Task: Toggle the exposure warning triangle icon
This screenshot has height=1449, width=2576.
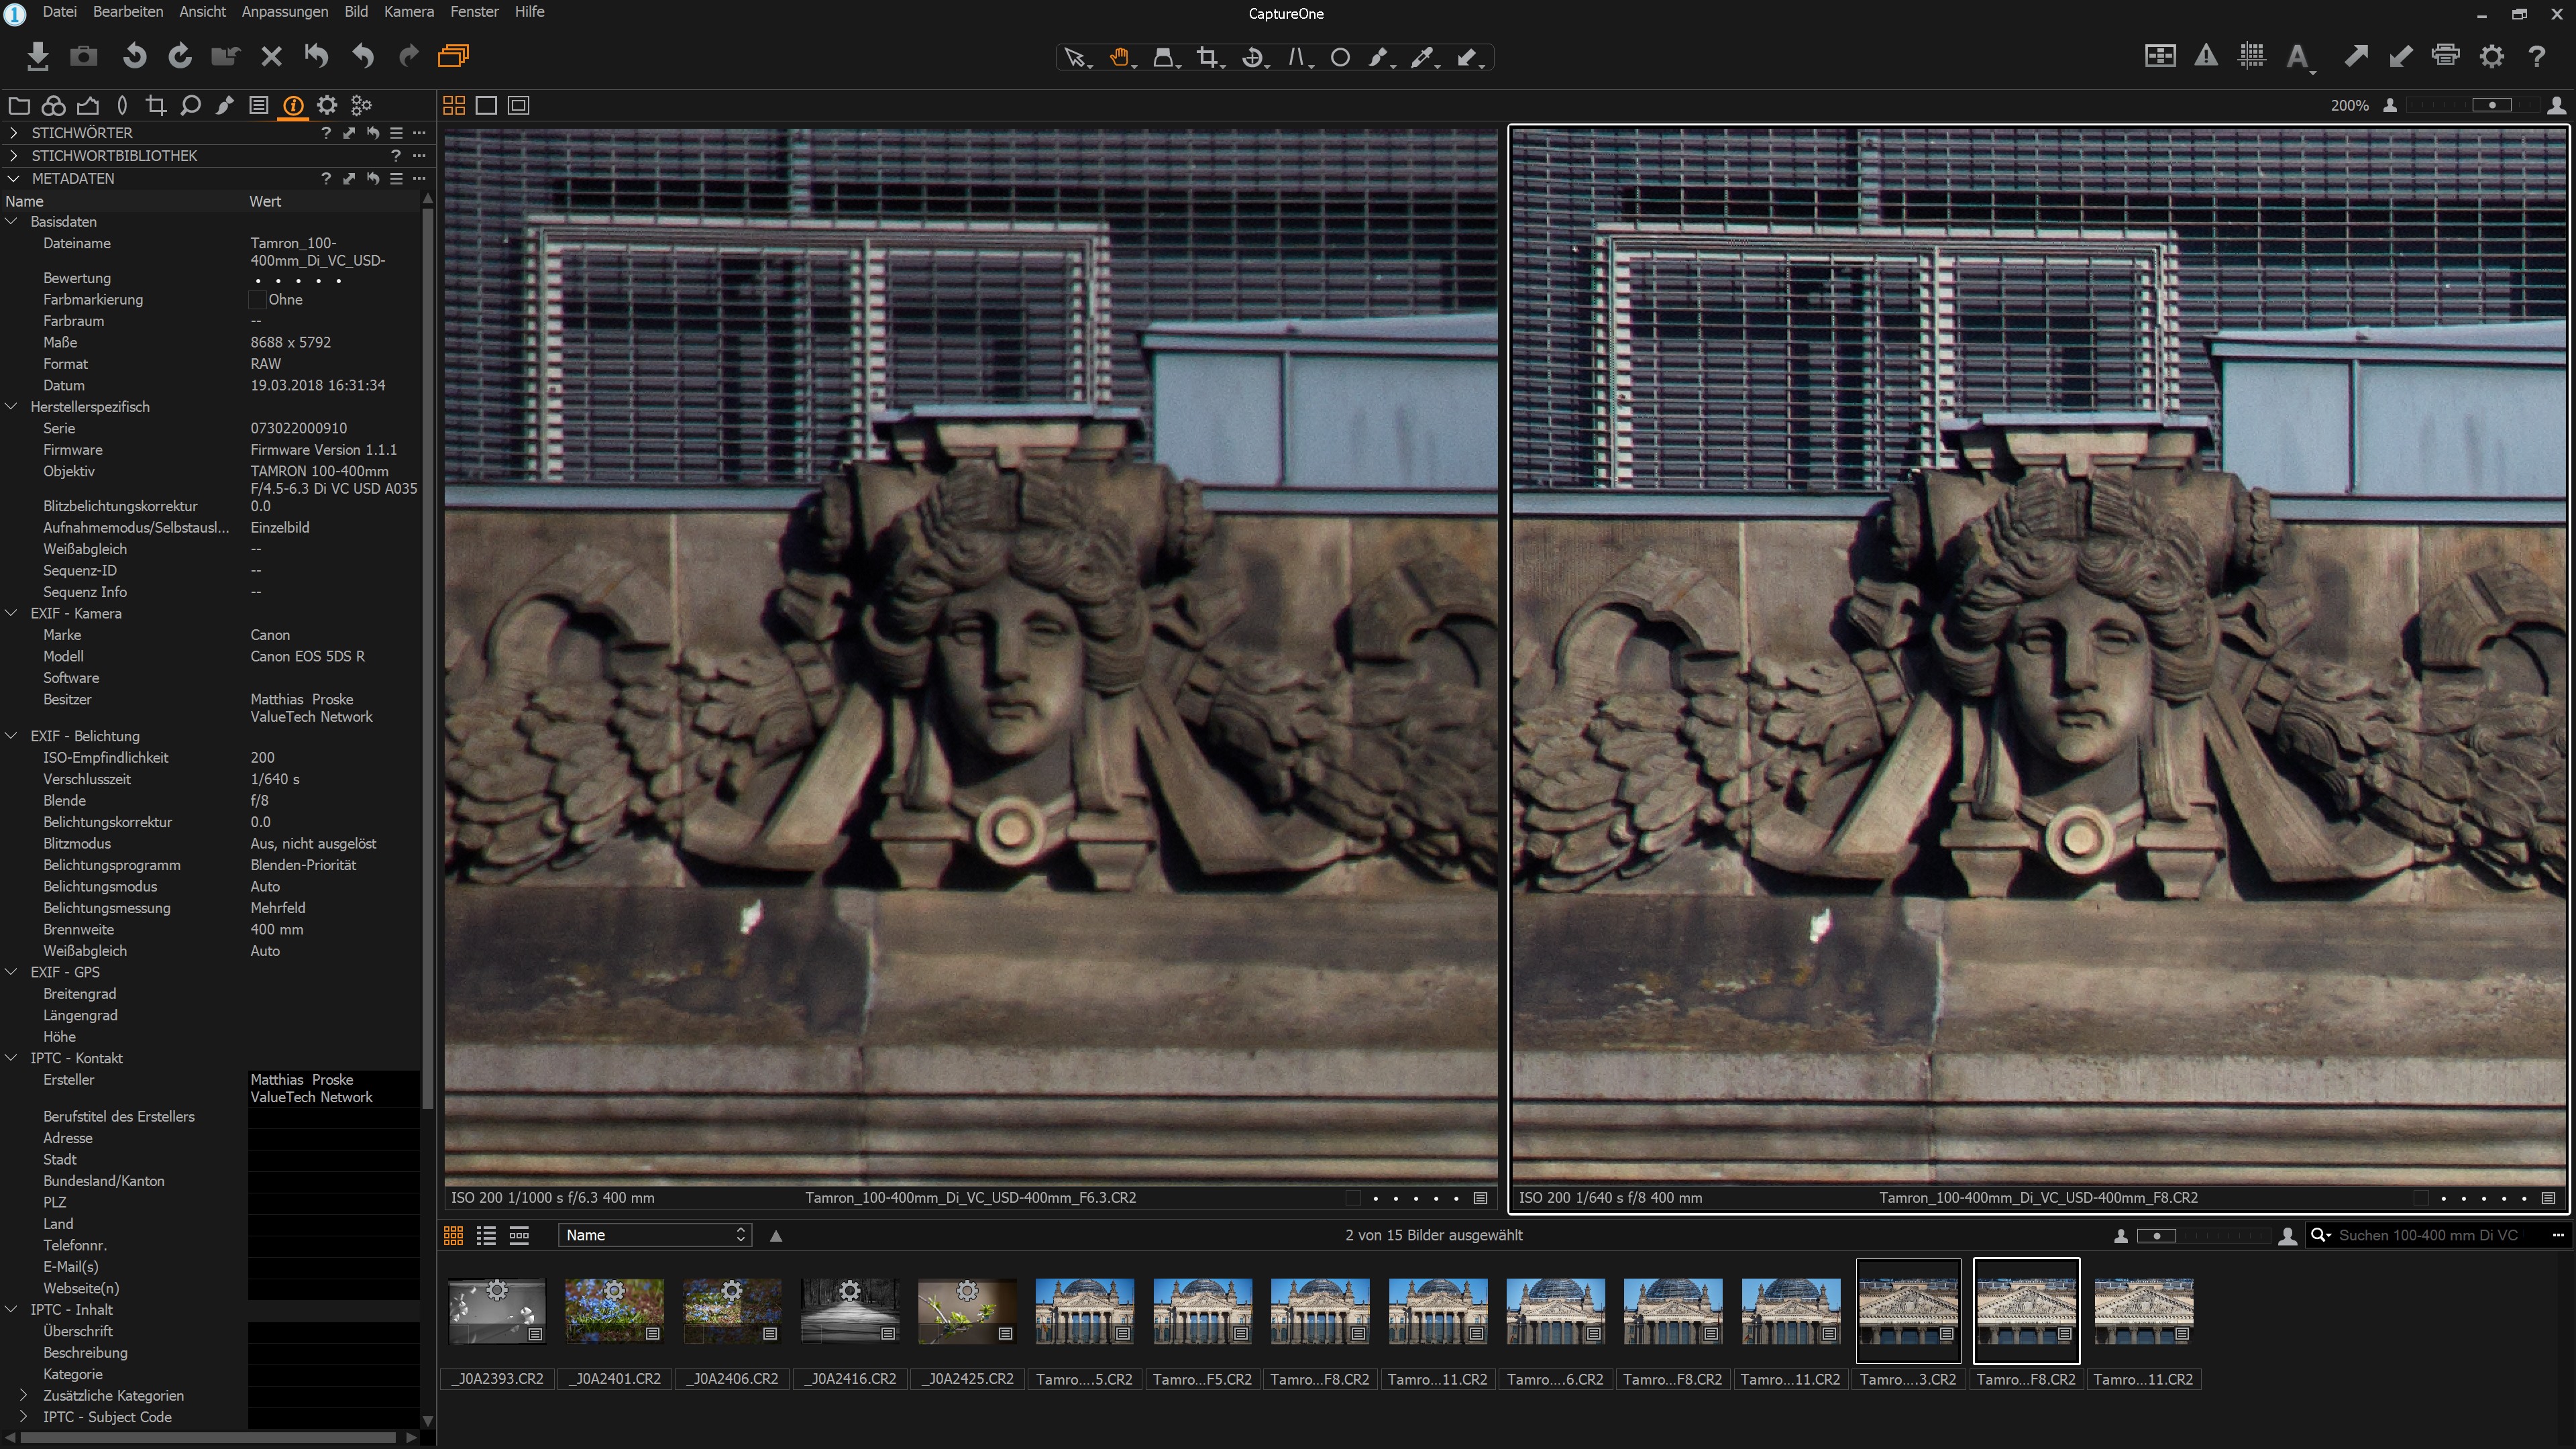Action: coord(2206,56)
